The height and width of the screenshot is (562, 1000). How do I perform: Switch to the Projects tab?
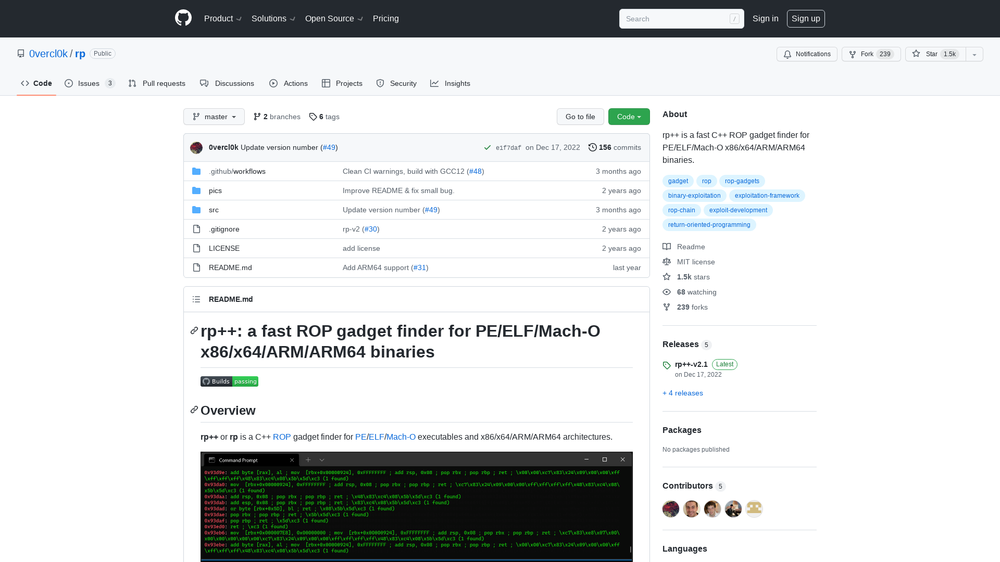point(342,83)
